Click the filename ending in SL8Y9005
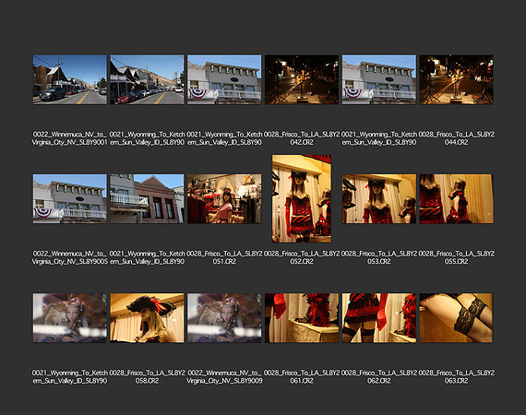 pyautogui.click(x=70, y=257)
